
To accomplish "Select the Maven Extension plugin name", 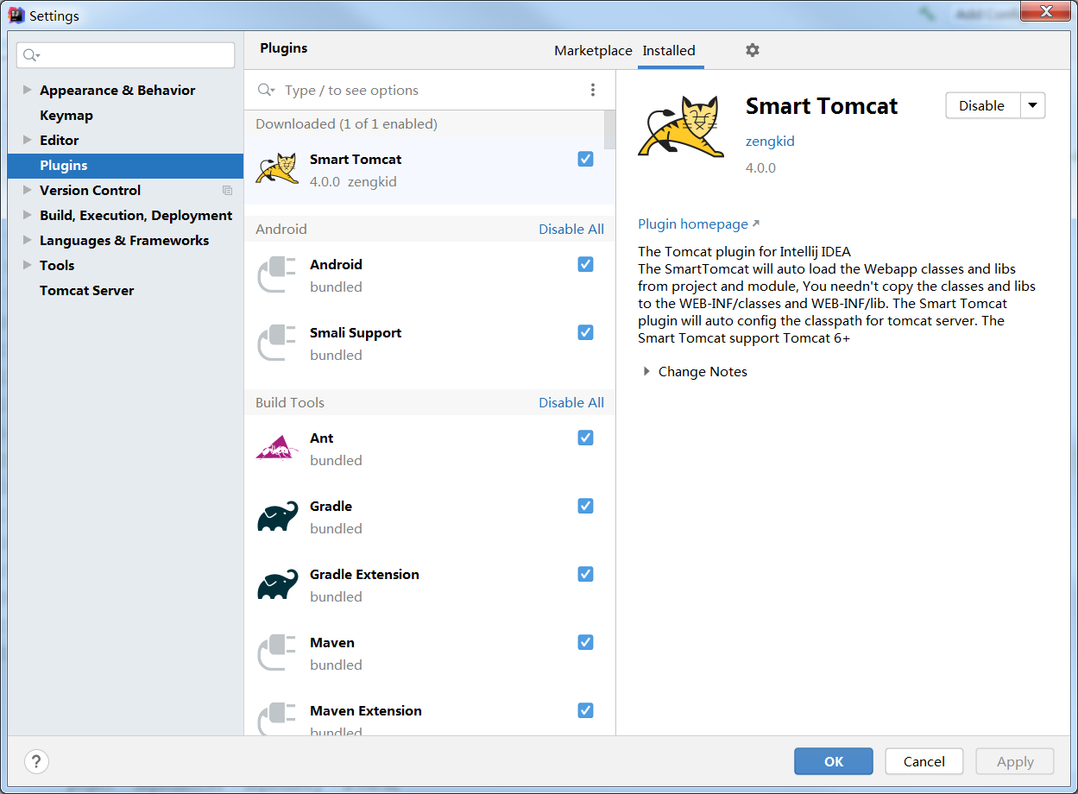I will [366, 710].
